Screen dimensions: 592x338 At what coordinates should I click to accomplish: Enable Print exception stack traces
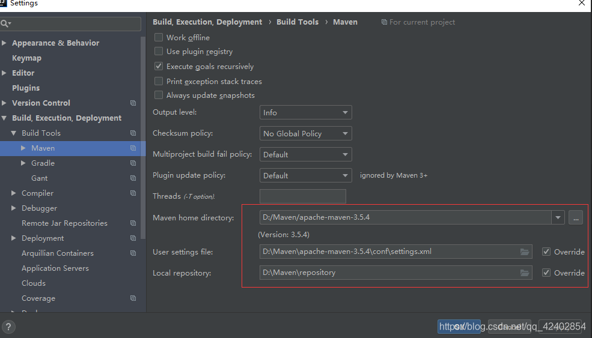(x=159, y=82)
